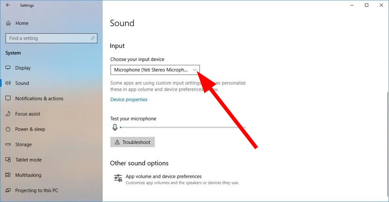This screenshot has width=389, height=202.
Task: Click the Home icon in sidebar
Action: click(8, 23)
